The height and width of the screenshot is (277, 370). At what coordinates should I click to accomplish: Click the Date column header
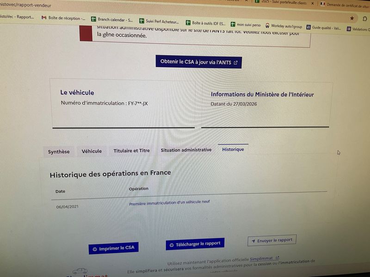[x=60, y=191]
